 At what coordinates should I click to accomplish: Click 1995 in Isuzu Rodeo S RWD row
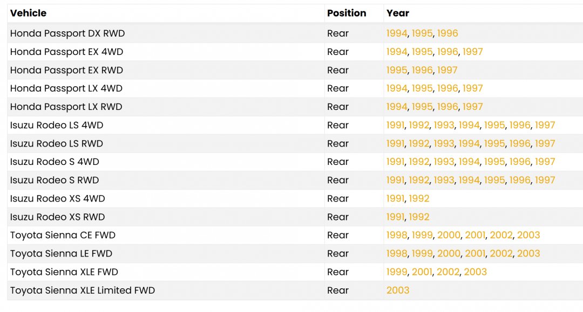point(494,180)
